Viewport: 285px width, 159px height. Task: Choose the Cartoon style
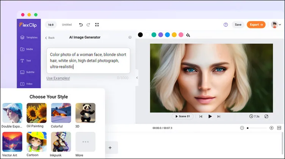click(x=36, y=142)
